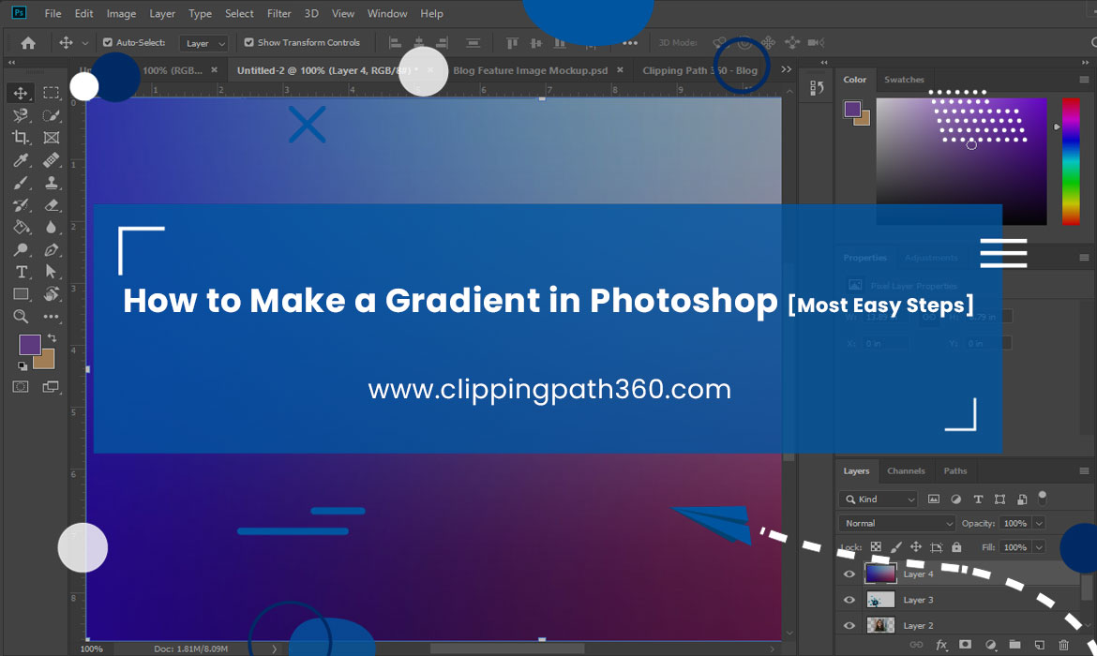This screenshot has height=656, width=1097.
Task: Align top edges in options bar
Action: tap(512, 43)
